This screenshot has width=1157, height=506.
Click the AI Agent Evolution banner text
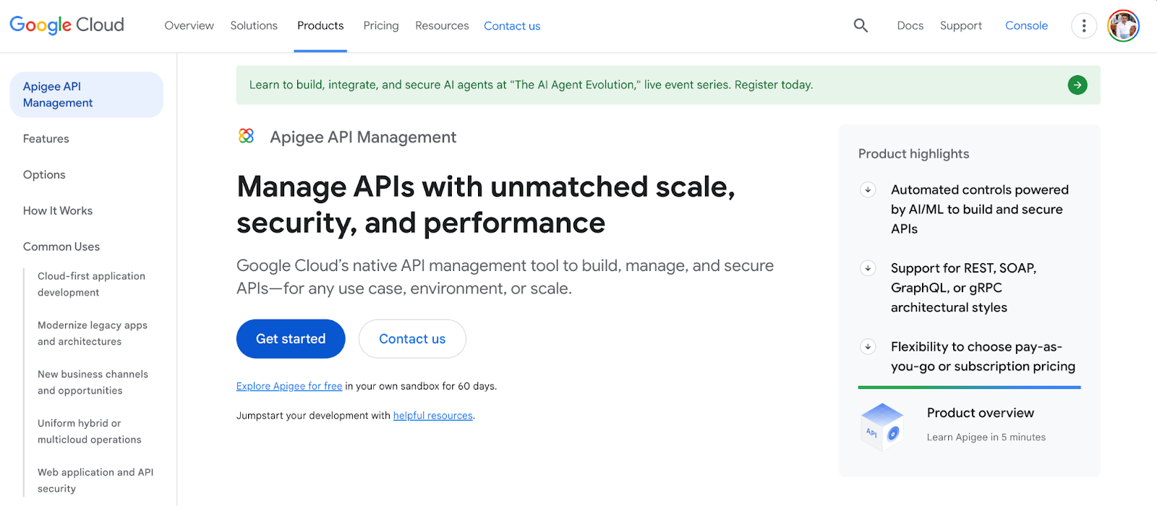(531, 85)
